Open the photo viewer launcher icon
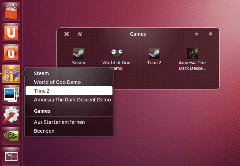The width and height of the screenshot is (240, 166). point(11,94)
